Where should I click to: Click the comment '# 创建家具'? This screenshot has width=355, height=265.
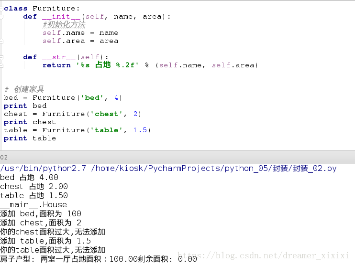[x=24, y=89]
